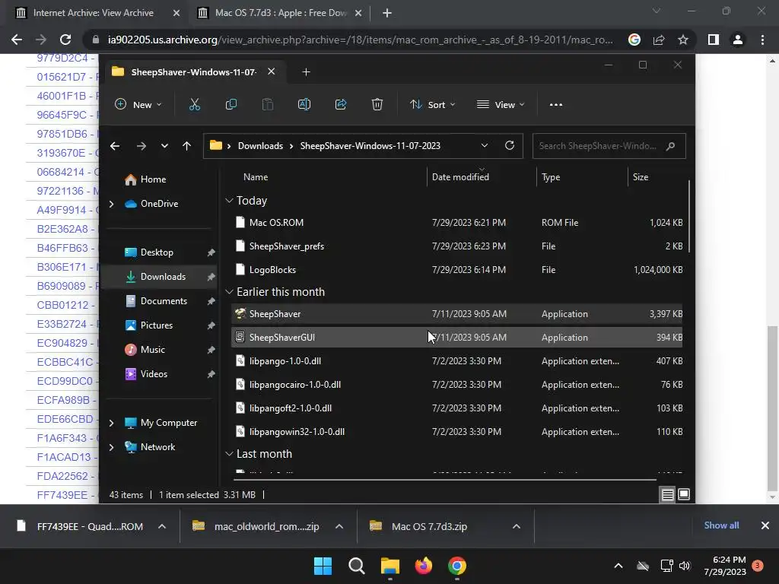The width and height of the screenshot is (779, 584).
Task: Open Chrome side panel icon
Action: tap(714, 40)
